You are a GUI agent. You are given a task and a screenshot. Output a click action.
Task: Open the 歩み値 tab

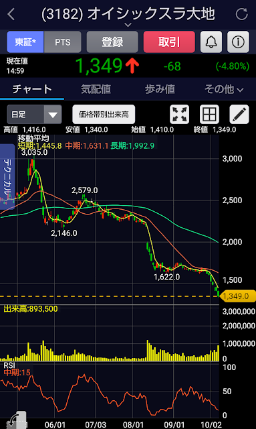pos(160,89)
